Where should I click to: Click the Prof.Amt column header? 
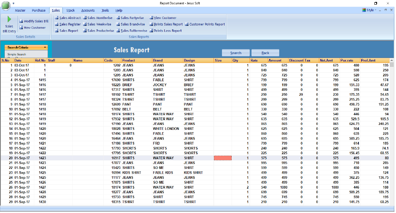click(368, 61)
